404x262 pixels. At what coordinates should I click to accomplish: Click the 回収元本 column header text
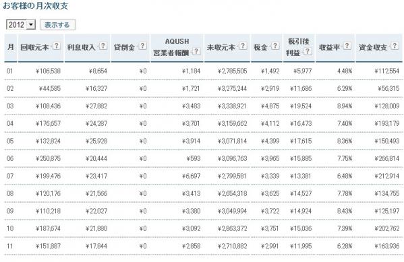pos(34,47)
